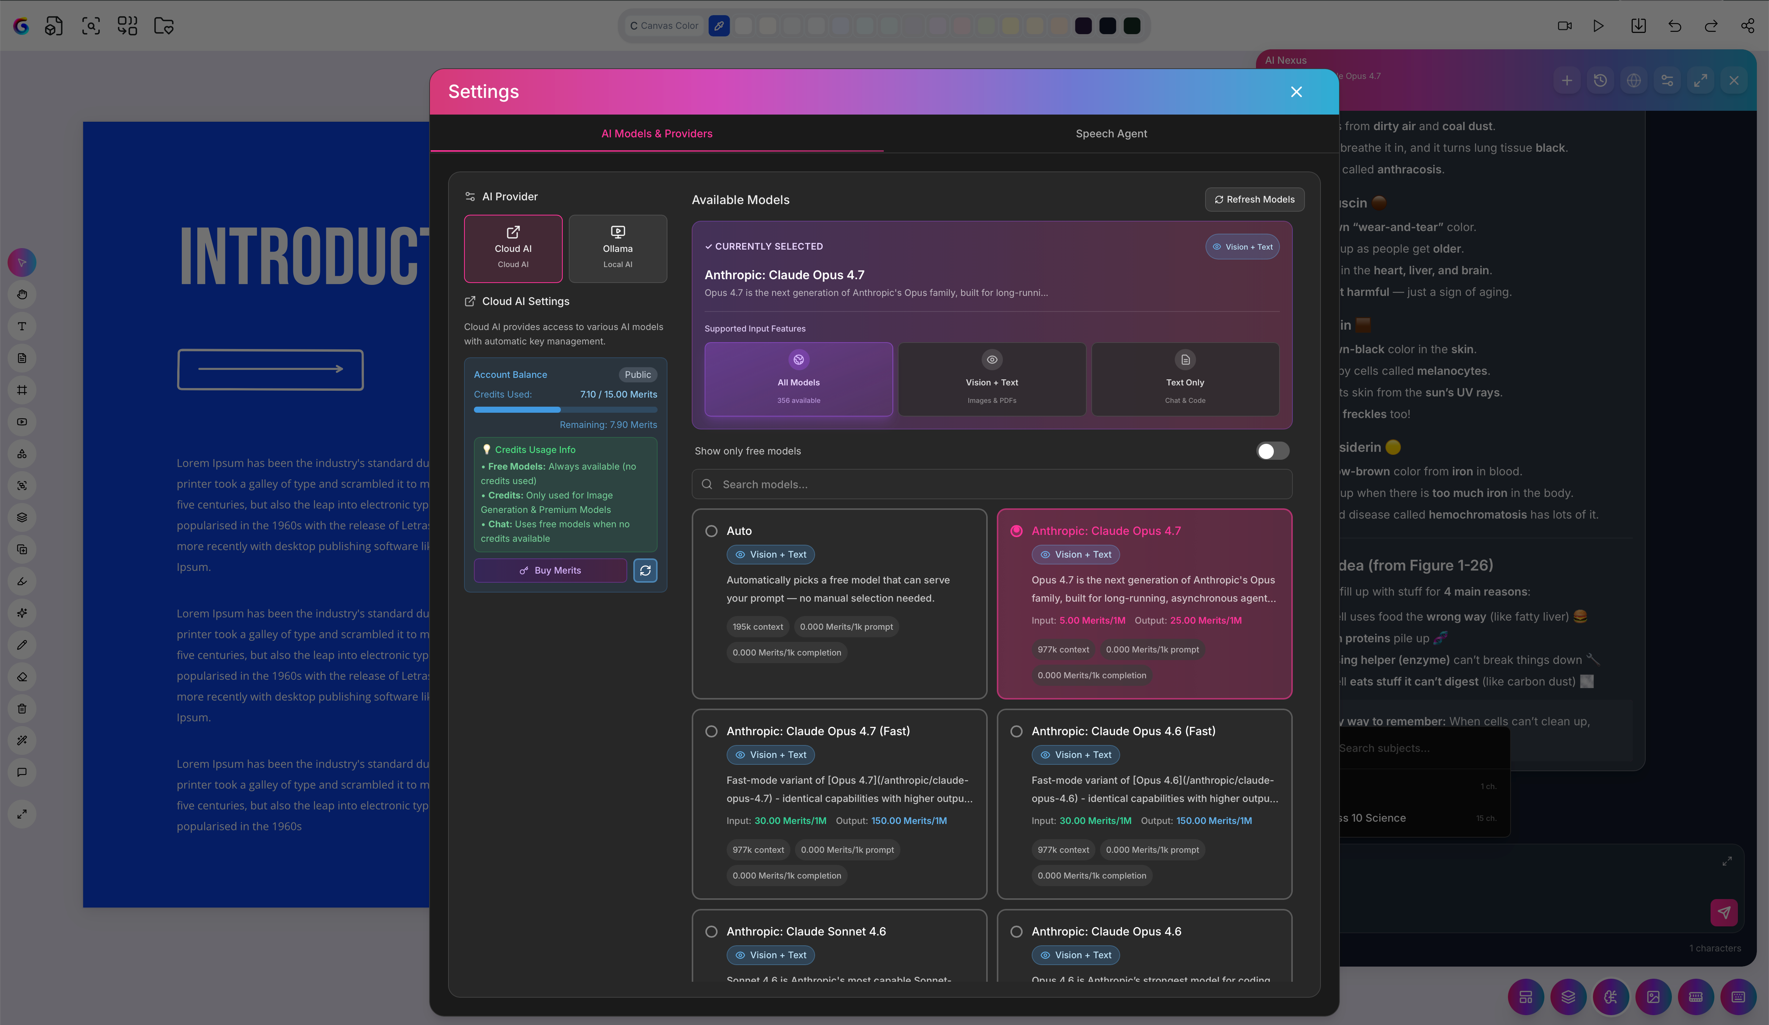Image resolution: width=1769 pixels, height=1025 pixels.
Task: Expand the AI Nexus panel to fullscreen
Action: 1701,81
